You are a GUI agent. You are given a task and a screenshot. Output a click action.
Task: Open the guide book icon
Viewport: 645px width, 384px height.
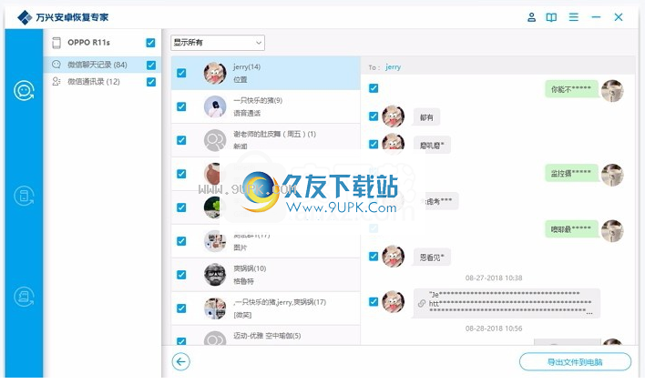(x=551, y=17)
